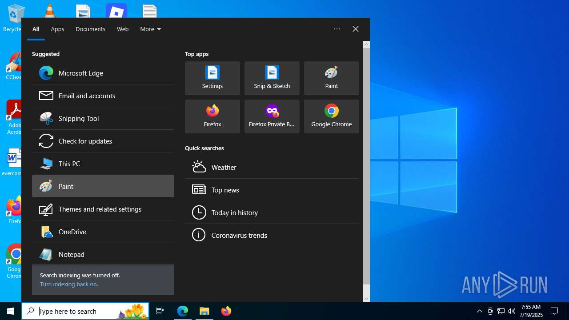569x320 pixels.
Task: Click the Windows Start button
Action: coord(11,311)
